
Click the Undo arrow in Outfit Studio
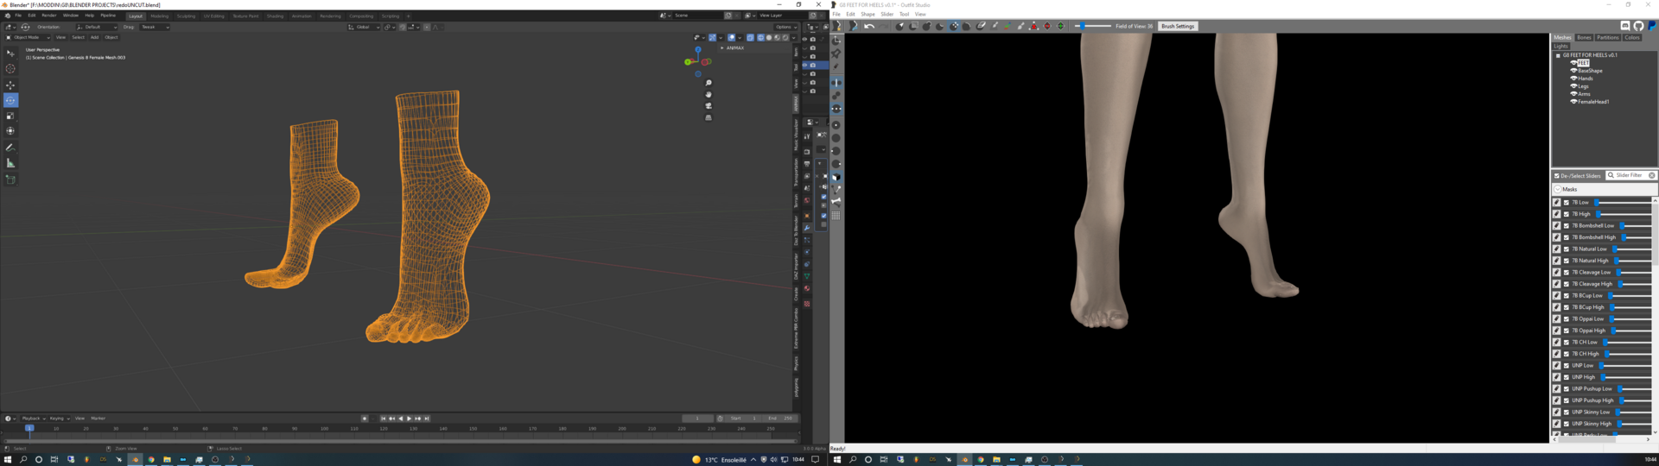click(869, 26)
